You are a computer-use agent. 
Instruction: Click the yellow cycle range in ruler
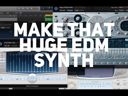pos(49,15)
